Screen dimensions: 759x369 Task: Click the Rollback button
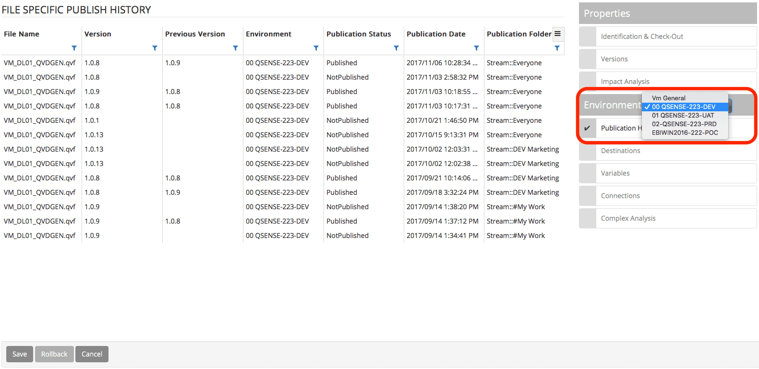[54, 354]
